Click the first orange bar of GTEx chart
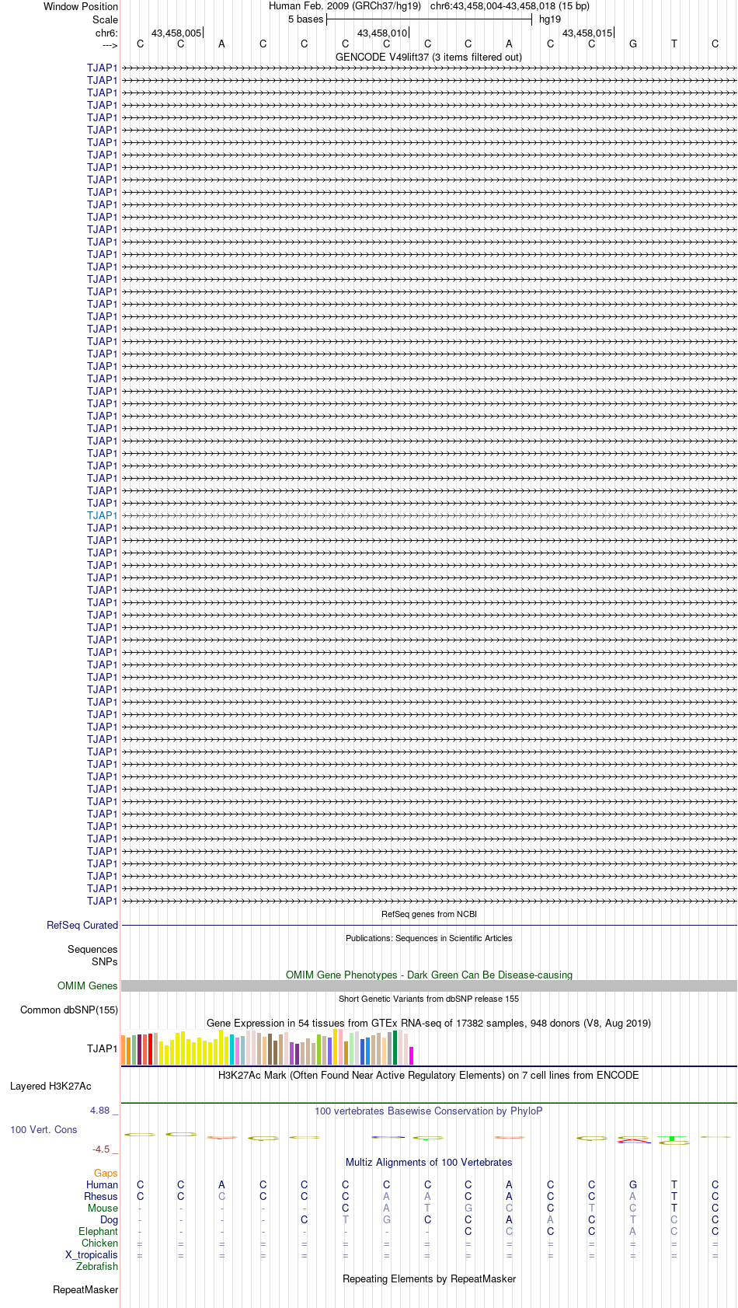 pyautogui.click(x=124, y=1050)
